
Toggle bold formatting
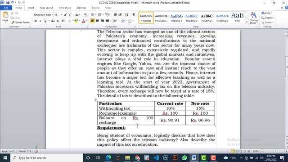(36, 21)
